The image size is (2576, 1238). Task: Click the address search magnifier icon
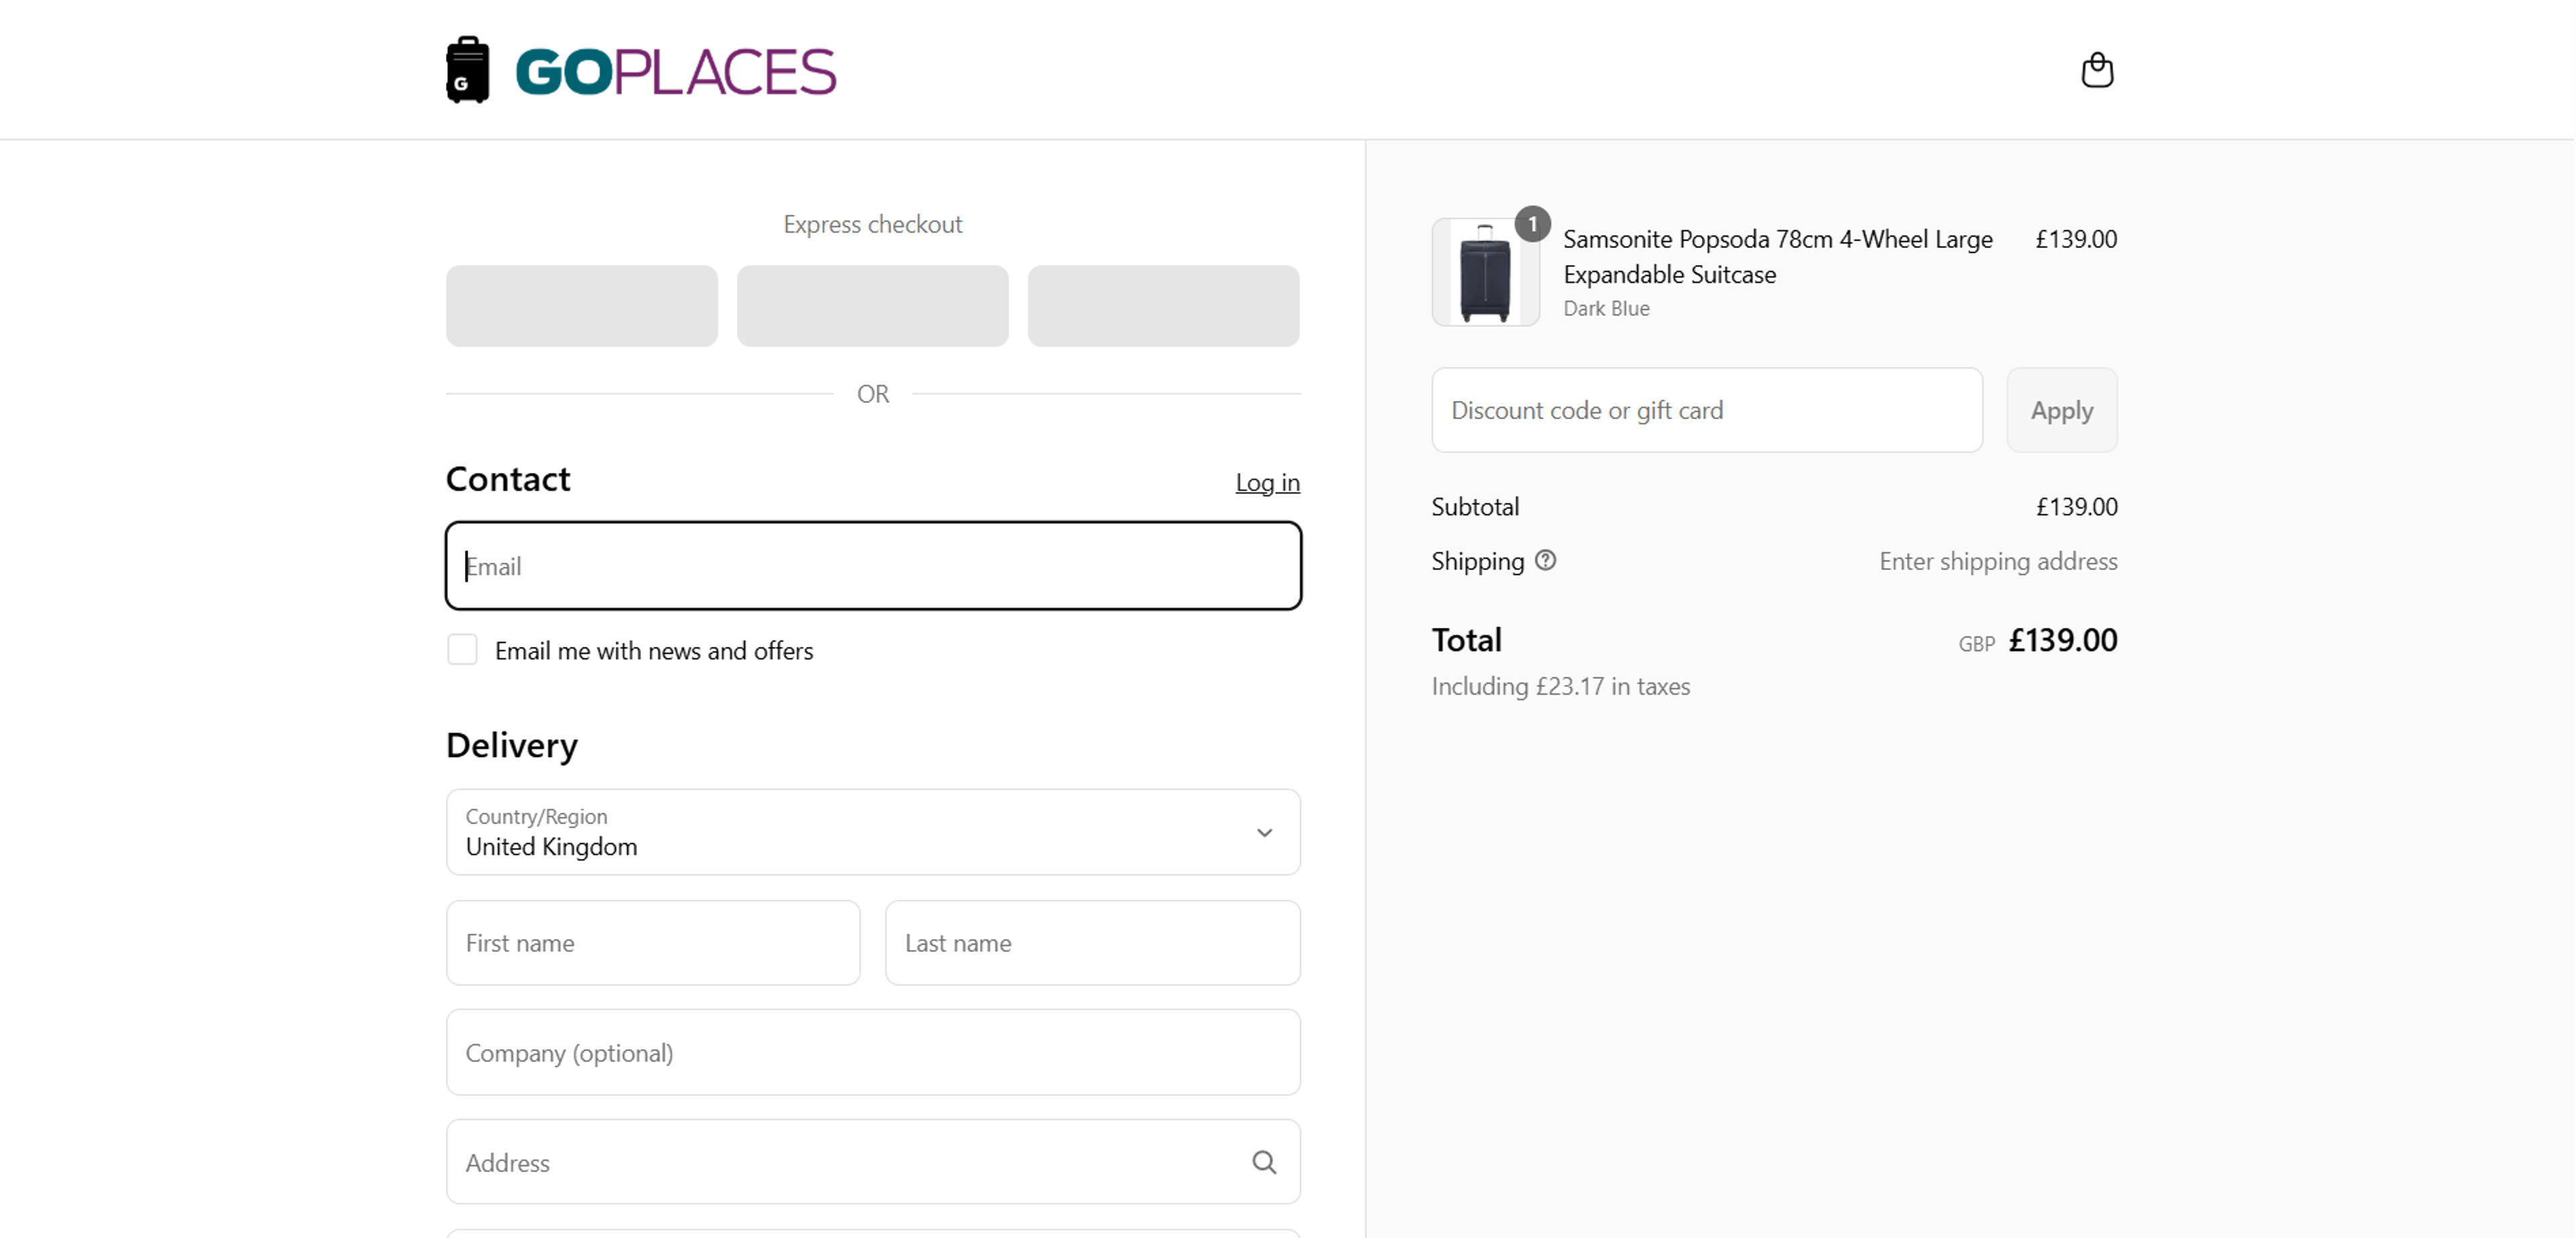(x=1264, y=1162)
